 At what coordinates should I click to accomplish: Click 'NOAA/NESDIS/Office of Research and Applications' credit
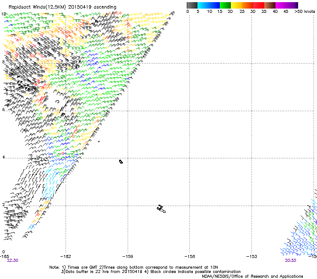click(252, 276)
